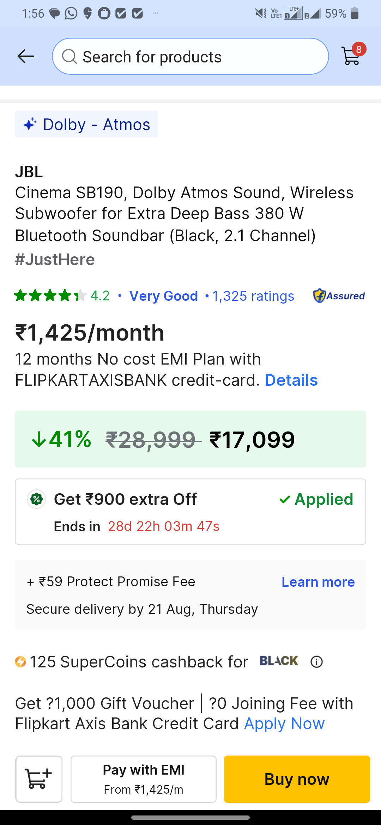The height and width of the screenshot is (825, 381).
Task: Focus the Search for products field
Action: 190,56
